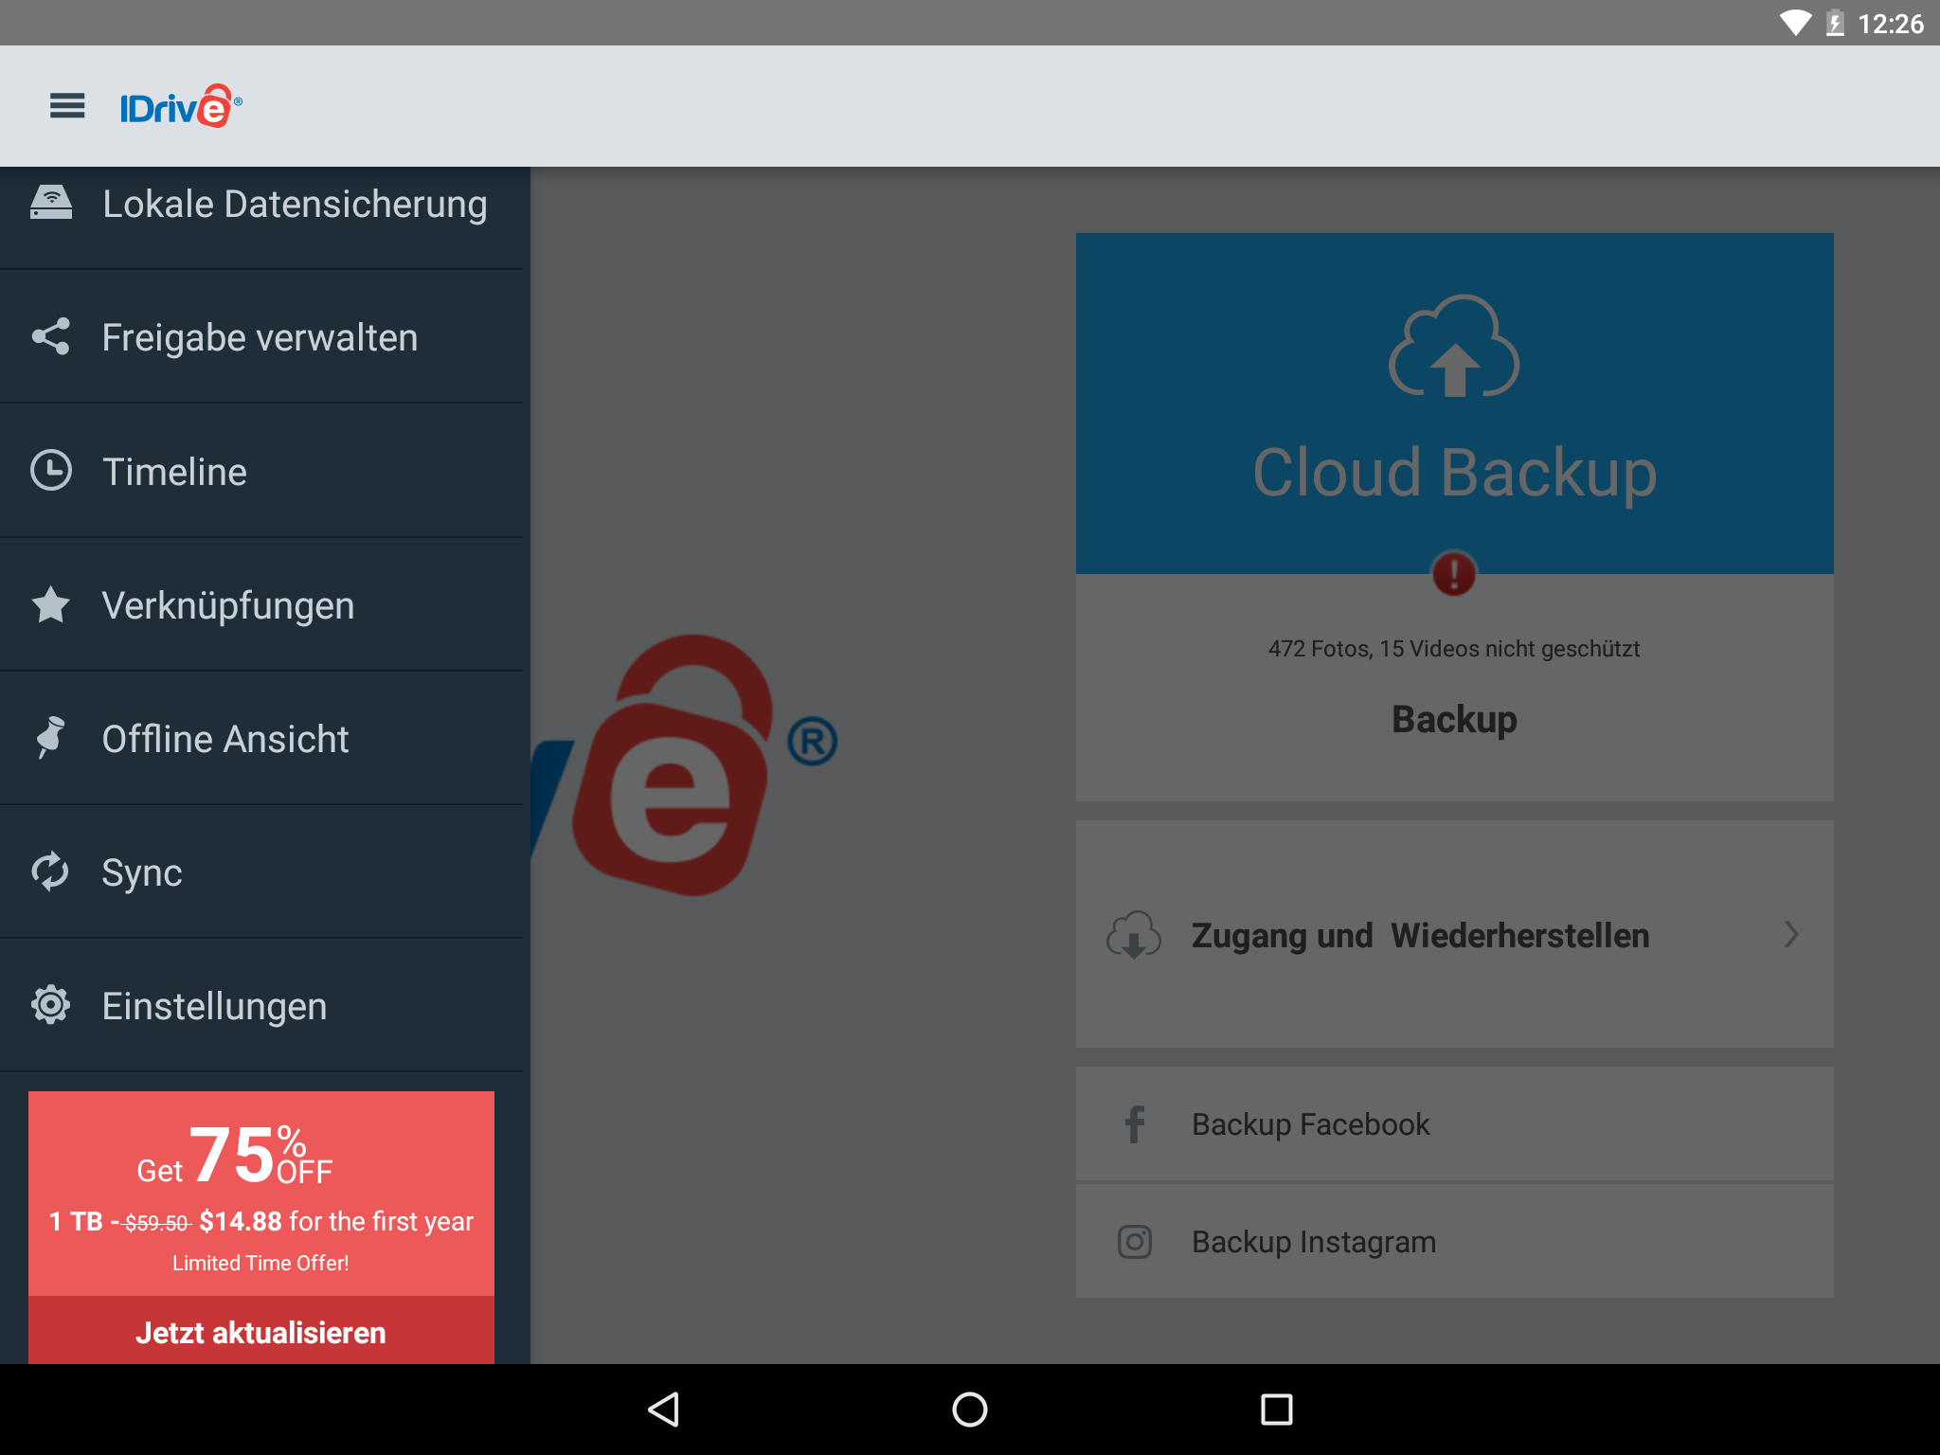The height and width of the screenshot is (1455, 1940).
Task: Tap the Cloud Backup heading
Action: tap(1454, 472)
